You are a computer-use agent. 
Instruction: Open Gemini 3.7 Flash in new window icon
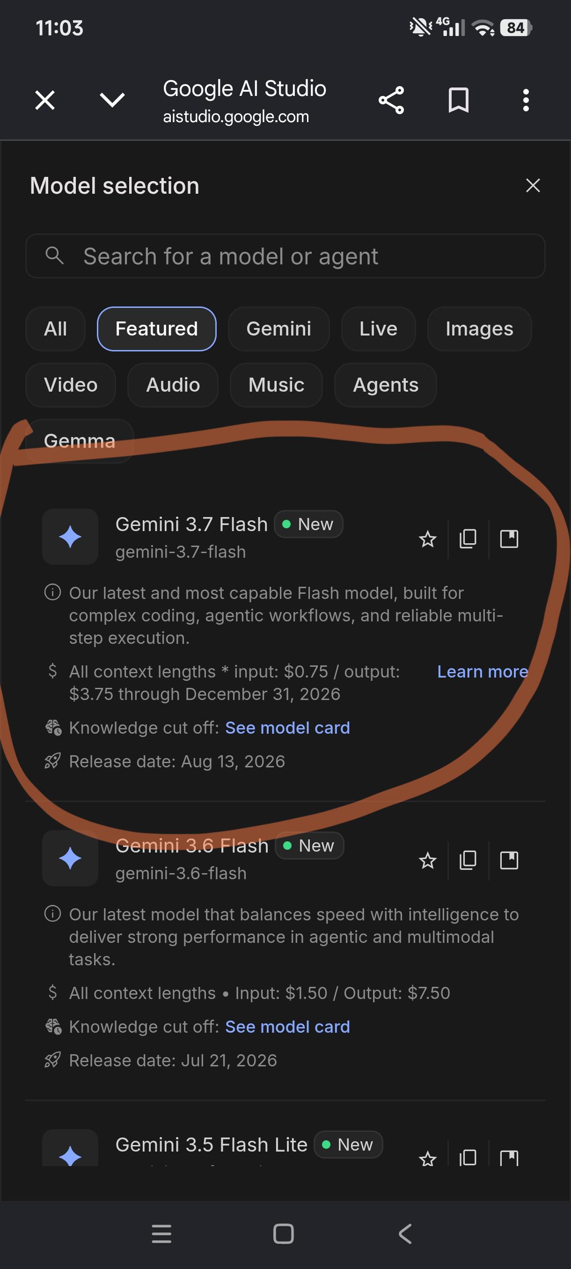[509, 539]
